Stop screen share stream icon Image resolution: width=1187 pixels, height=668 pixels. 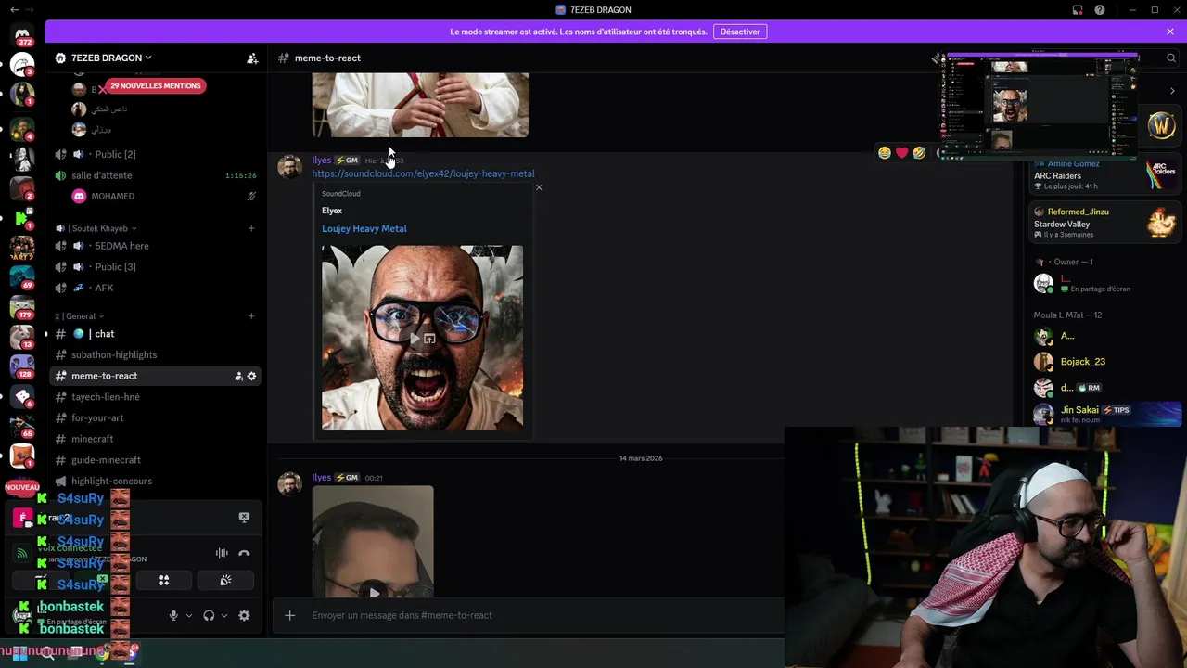pyautogui.click(x=244, y=518)
